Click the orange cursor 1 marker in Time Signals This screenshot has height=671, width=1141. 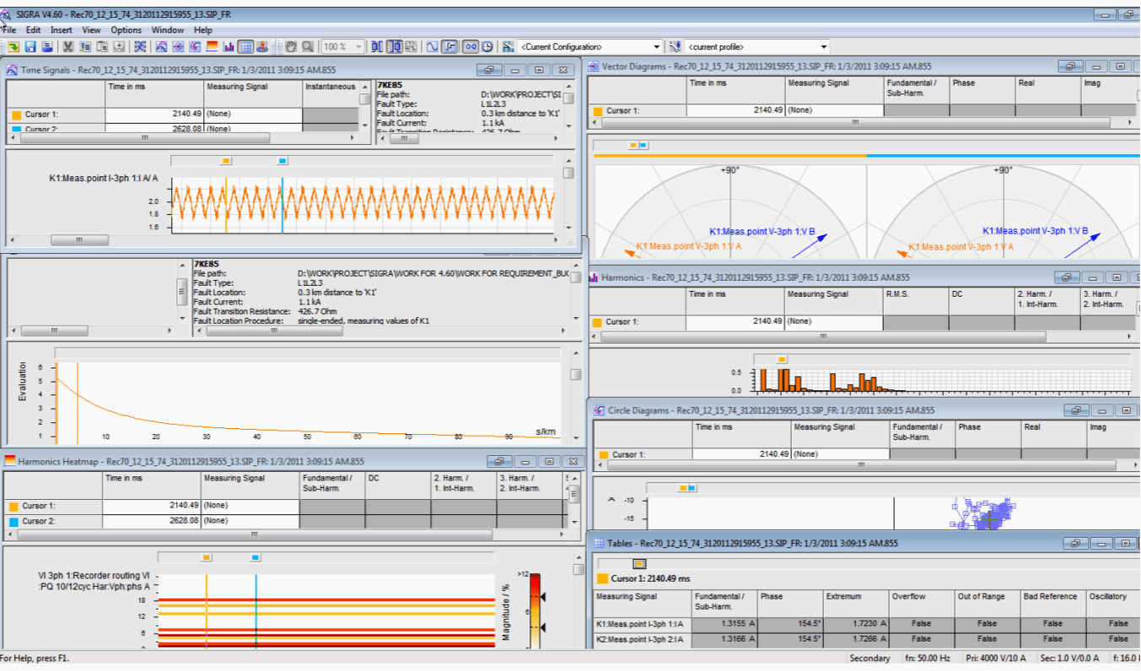click(225, 160)
